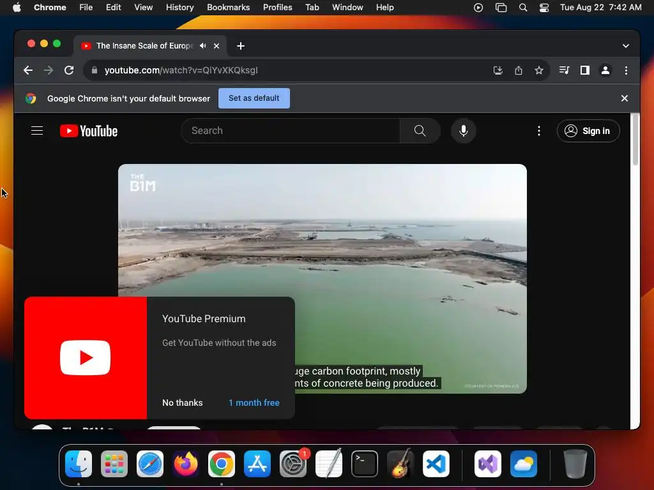Viewport: 654px width, 490px height.
Task: Share this page using the share icon
Action: (519, 70)
